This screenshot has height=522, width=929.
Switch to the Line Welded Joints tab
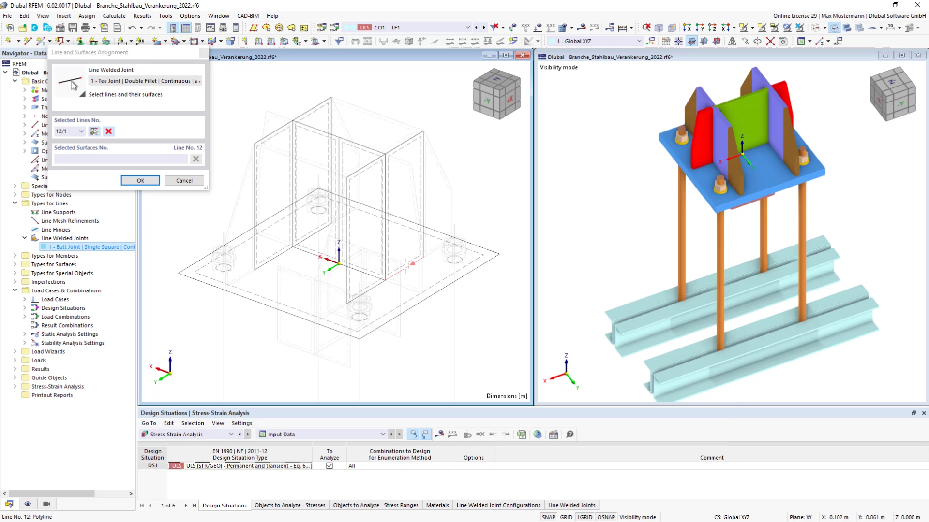tap(572, 505)
